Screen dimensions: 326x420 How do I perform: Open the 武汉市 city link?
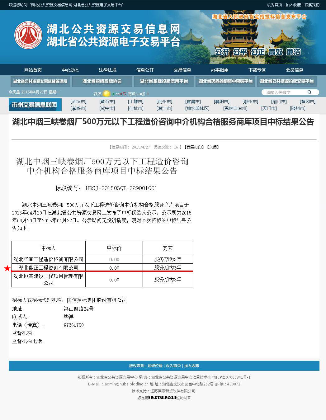click(x=78, y=101)
